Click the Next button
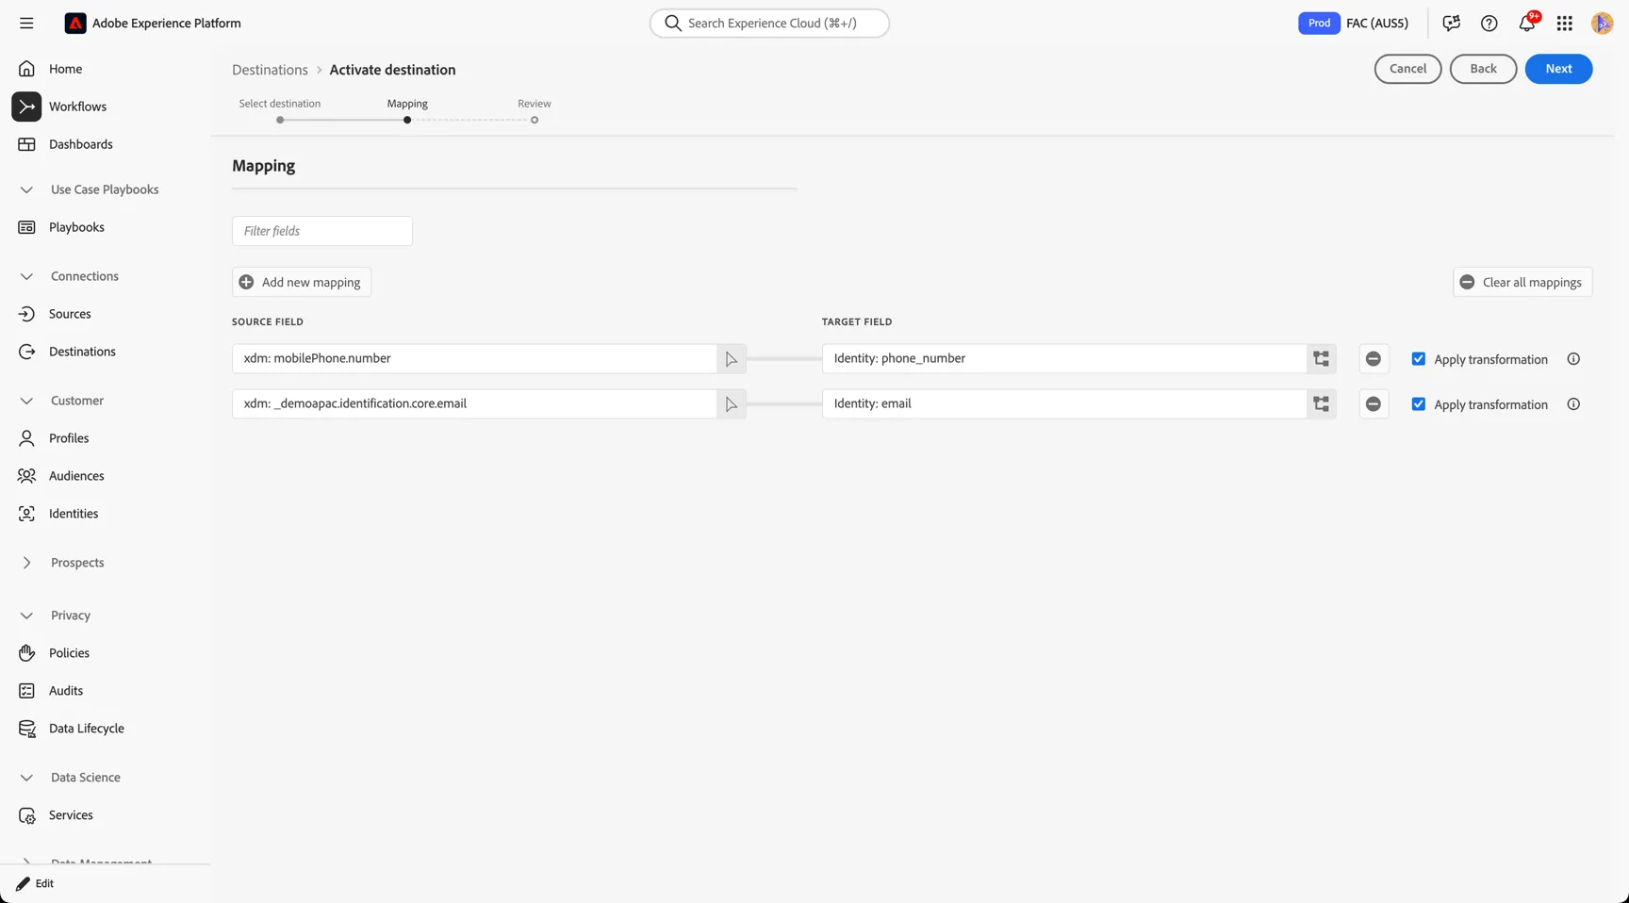 coord(1558,69)
